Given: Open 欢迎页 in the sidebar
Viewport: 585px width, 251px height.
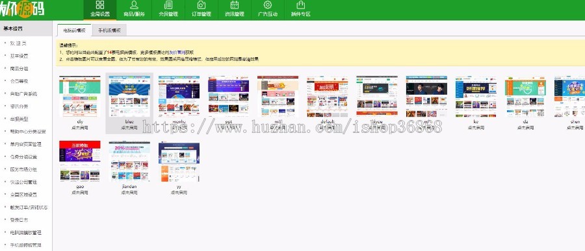Looking at the screenshot, I should pyautogui.click(x=18, y=43).
